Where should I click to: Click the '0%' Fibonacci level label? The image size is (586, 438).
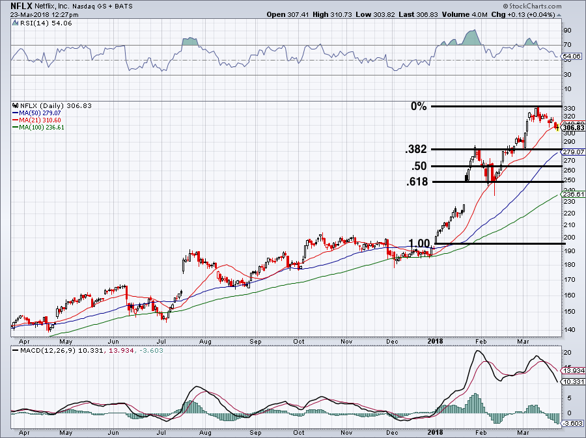(x=419, y=107)
